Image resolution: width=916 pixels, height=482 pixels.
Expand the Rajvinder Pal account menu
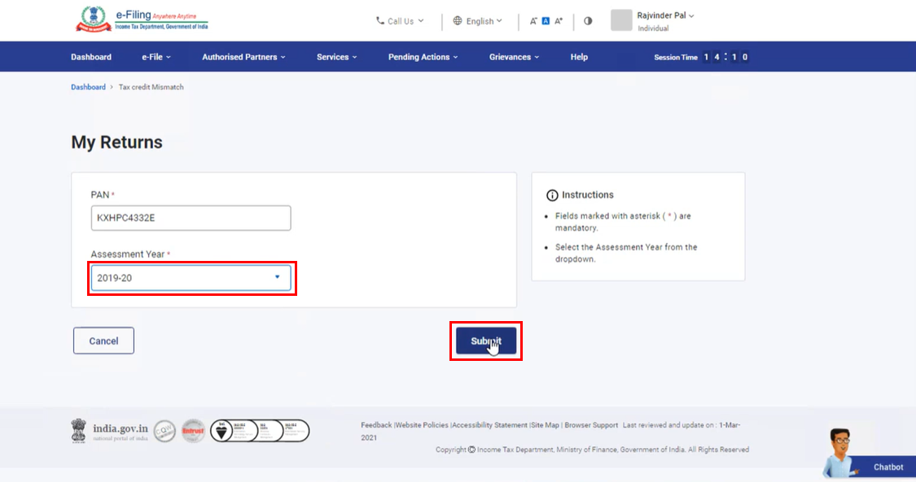point(665,15)
